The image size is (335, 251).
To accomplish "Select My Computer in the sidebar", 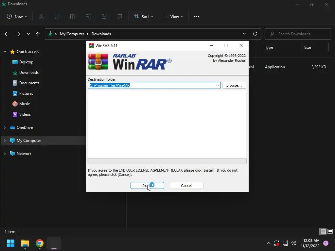I will tap(29, 141).
